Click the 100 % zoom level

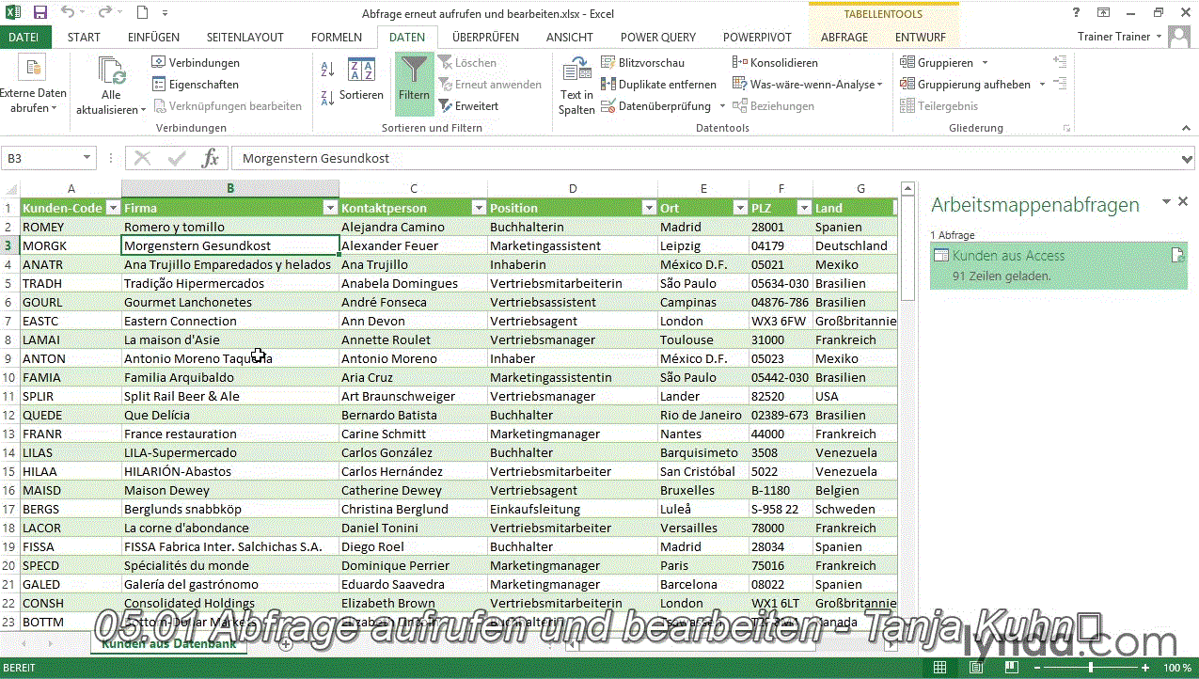tap(1177, 668)
